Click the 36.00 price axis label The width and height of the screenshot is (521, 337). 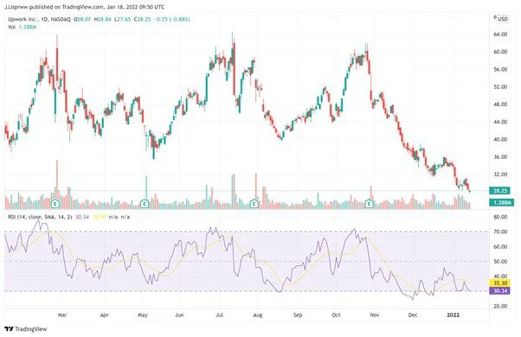tap(501, 156)
